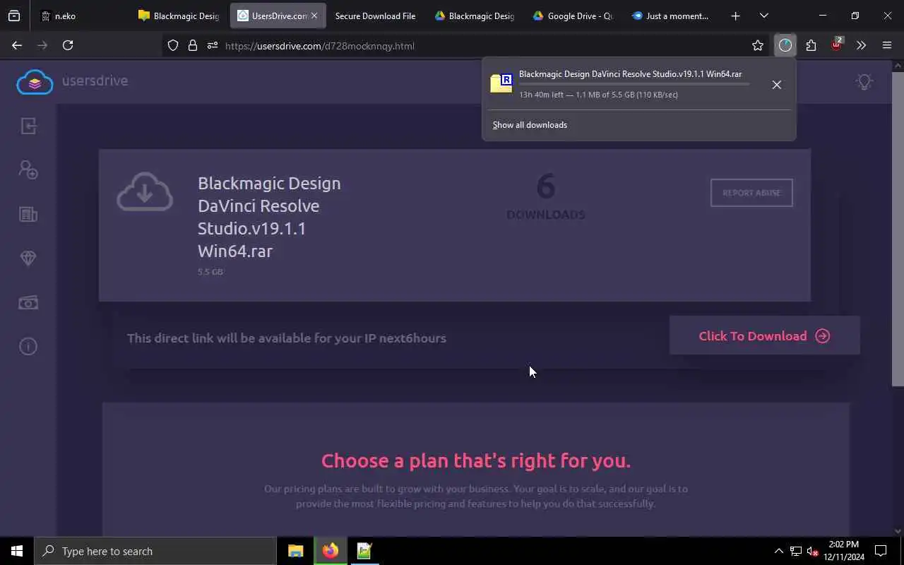904x565 pixels.
Task: Click the usersdrive cloud logo
Action: [x=35, y=82]
